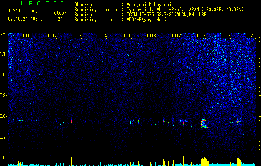Click the 1019 time marker

click(226, 36)
